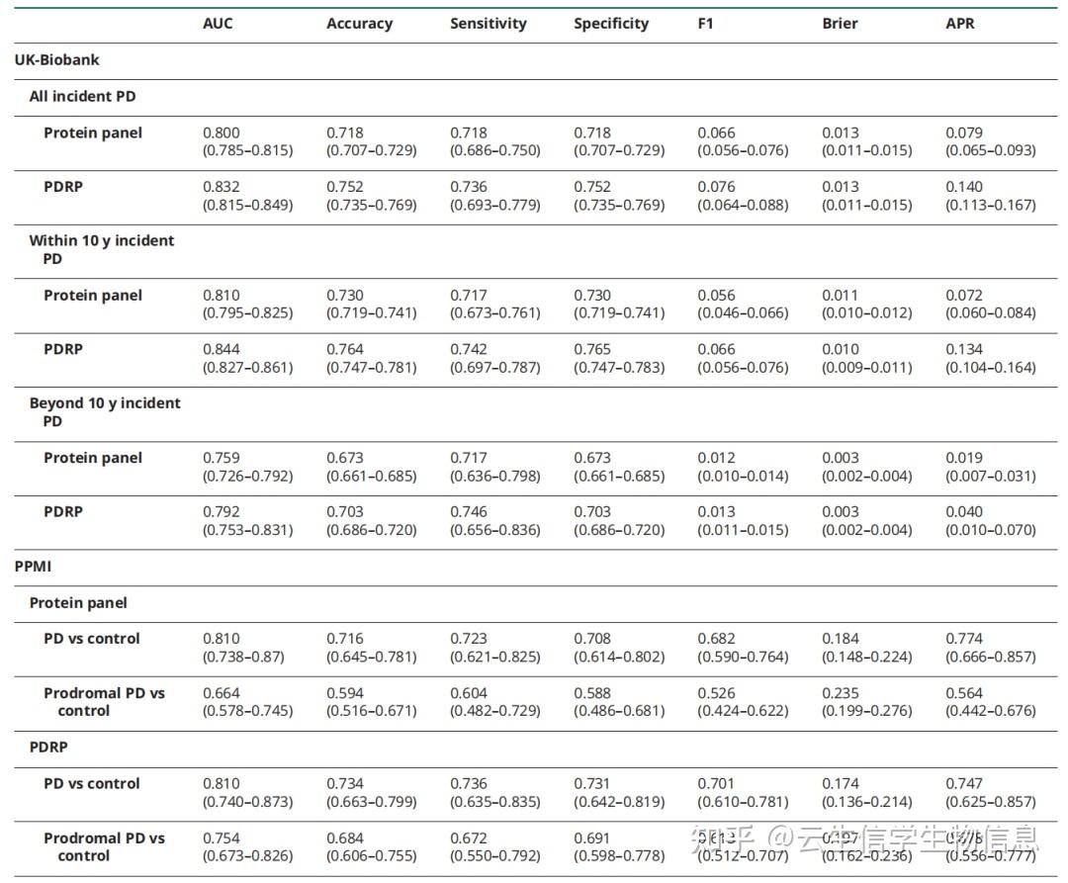Select the Specificity column header
The image size is (1068, 883).
click(611, 24)
